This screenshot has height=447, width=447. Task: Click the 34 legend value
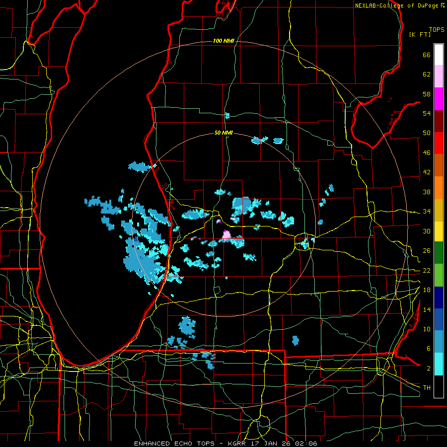pos(427,212)
